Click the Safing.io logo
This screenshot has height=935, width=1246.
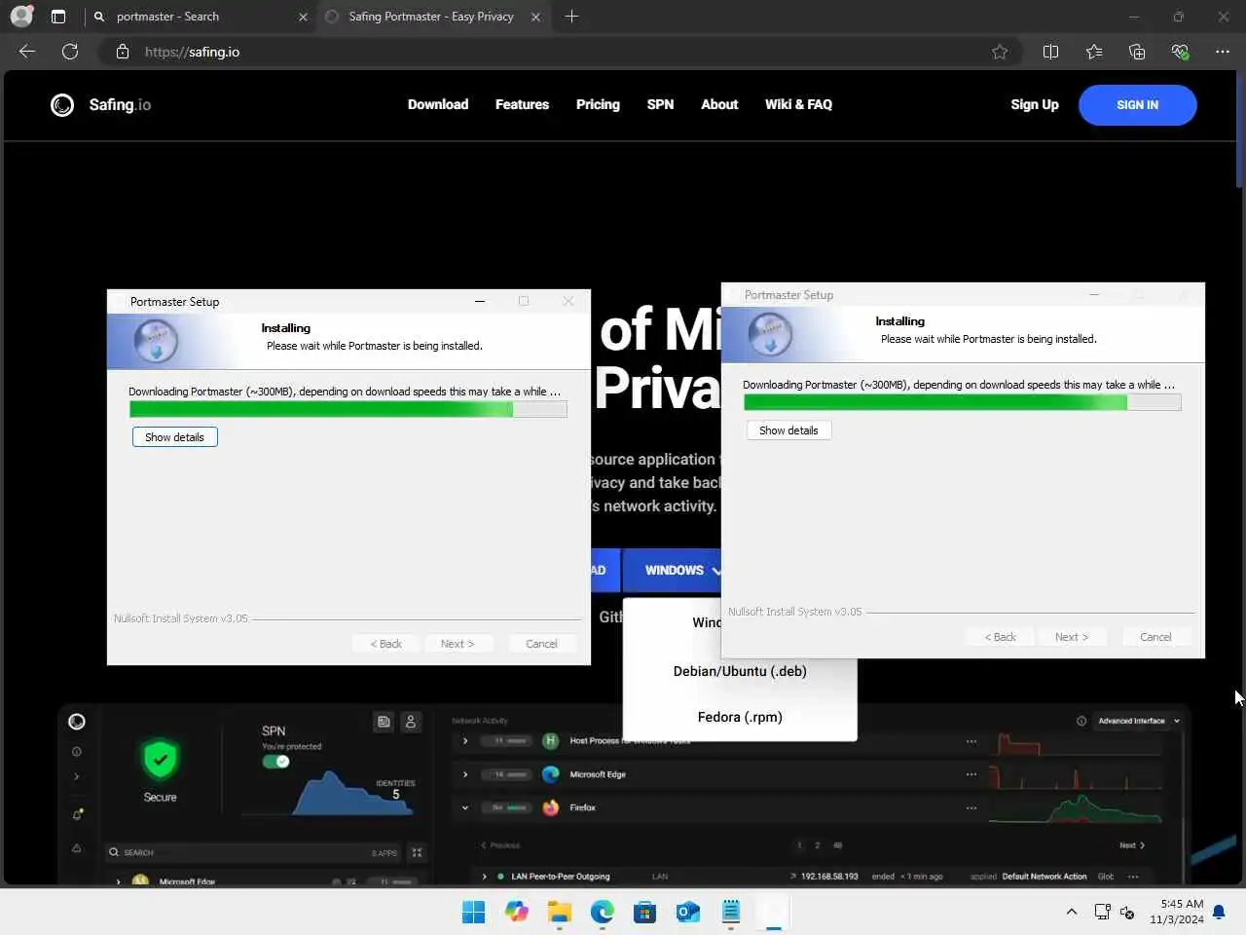[x=101, y=104]
